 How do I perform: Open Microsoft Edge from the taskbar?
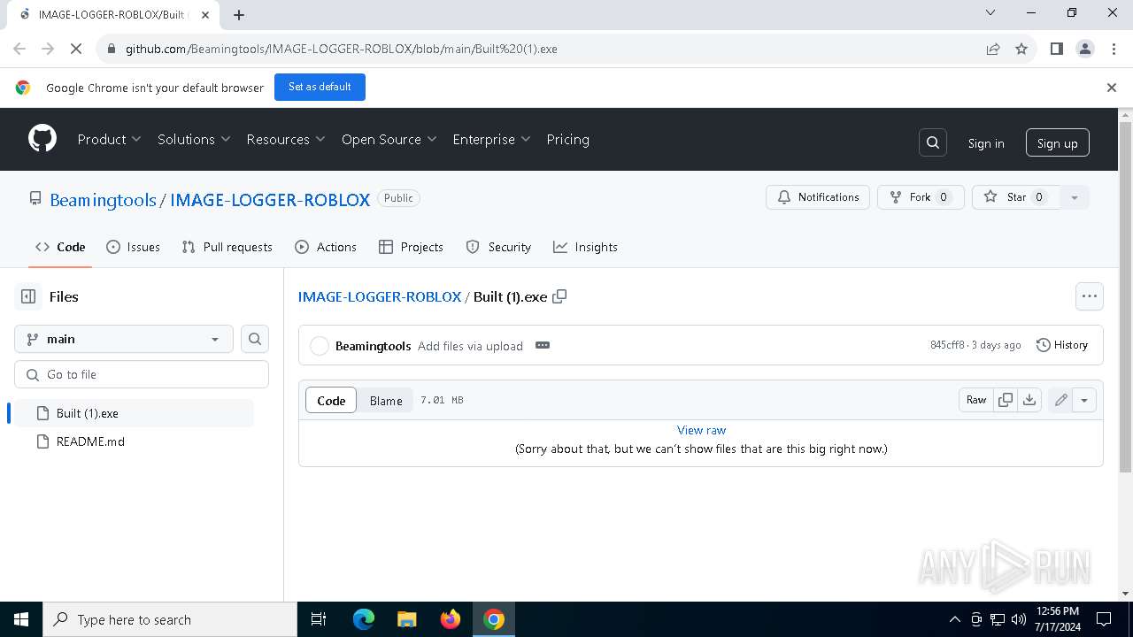point(364,619)
